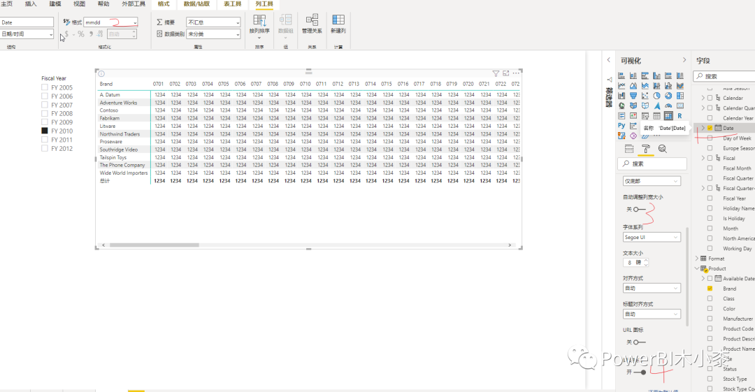755x392 pixels.
Task: Choose the treemap visual
Action: pos(680,96)
